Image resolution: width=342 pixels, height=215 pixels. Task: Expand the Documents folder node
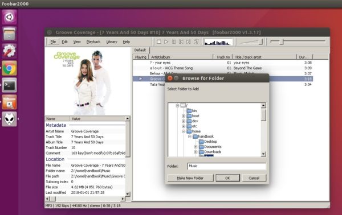click(x=196, y=147)
